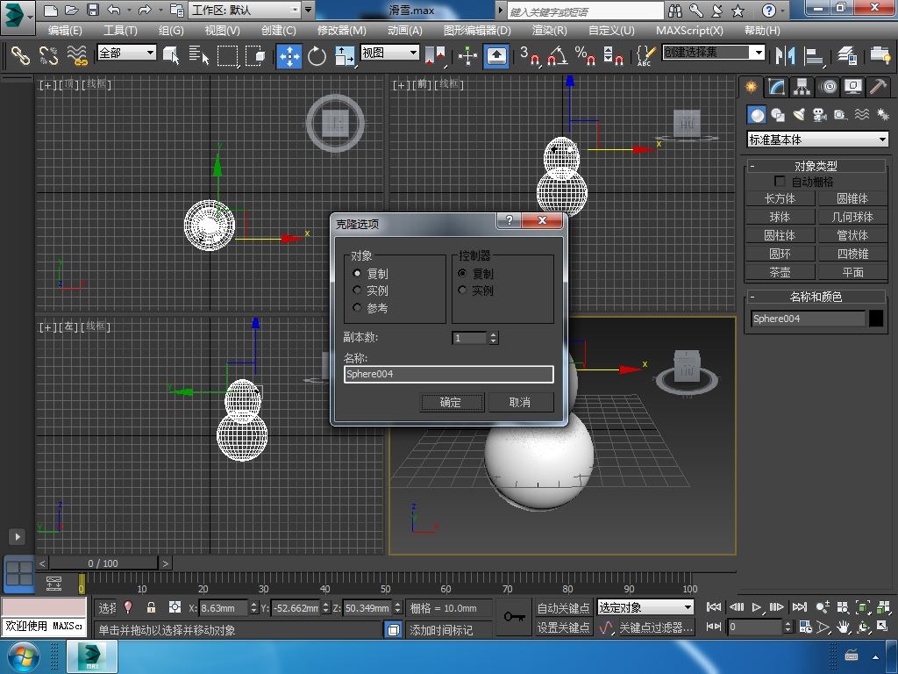The image size is (898, 674).
Task: Switch to the Motion panel tab
Action: (828, 87)
